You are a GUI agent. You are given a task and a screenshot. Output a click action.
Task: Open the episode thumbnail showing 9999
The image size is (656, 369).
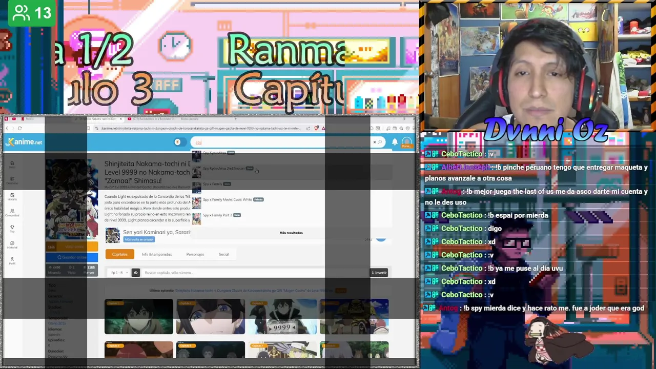pos(282,317)
